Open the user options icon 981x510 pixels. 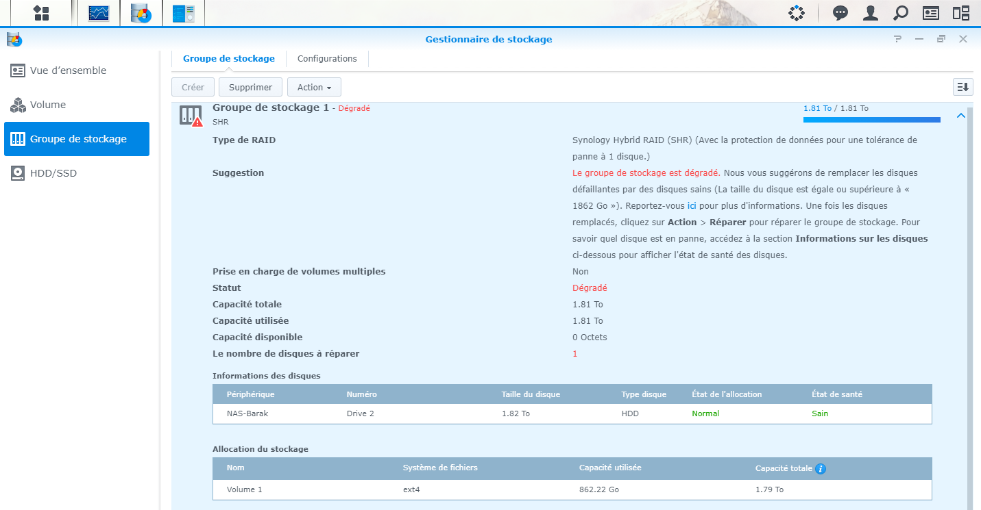click(871, 13)
